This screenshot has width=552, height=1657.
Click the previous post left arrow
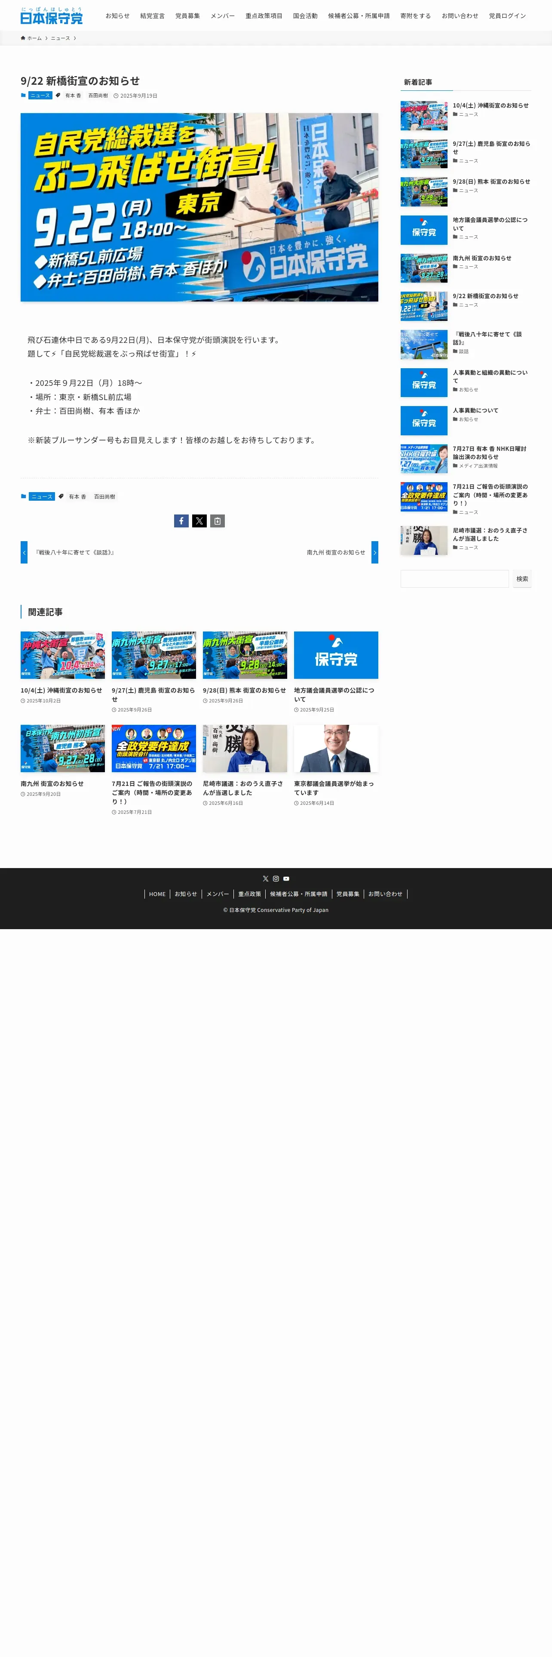[24, 552]
